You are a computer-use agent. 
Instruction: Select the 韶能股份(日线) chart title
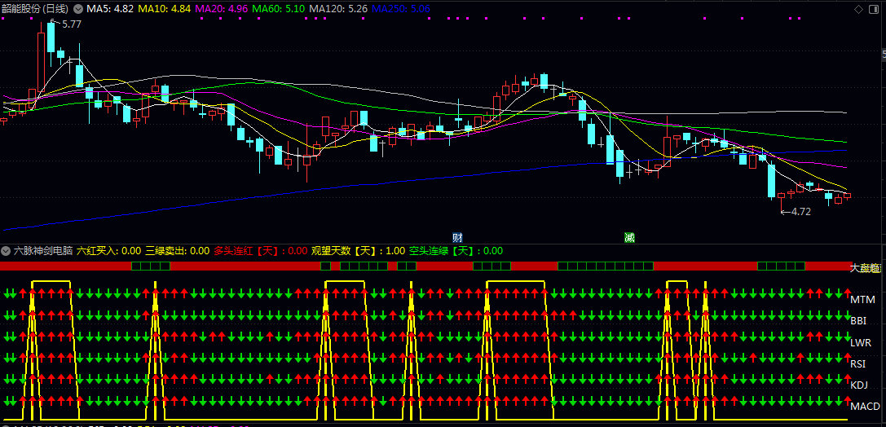coord(35,9)
